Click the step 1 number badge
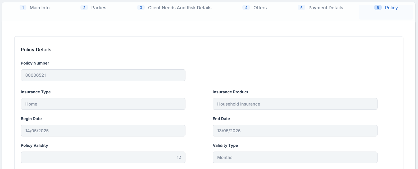The height and width of the screenshot is (169, 418). (23, 8)
